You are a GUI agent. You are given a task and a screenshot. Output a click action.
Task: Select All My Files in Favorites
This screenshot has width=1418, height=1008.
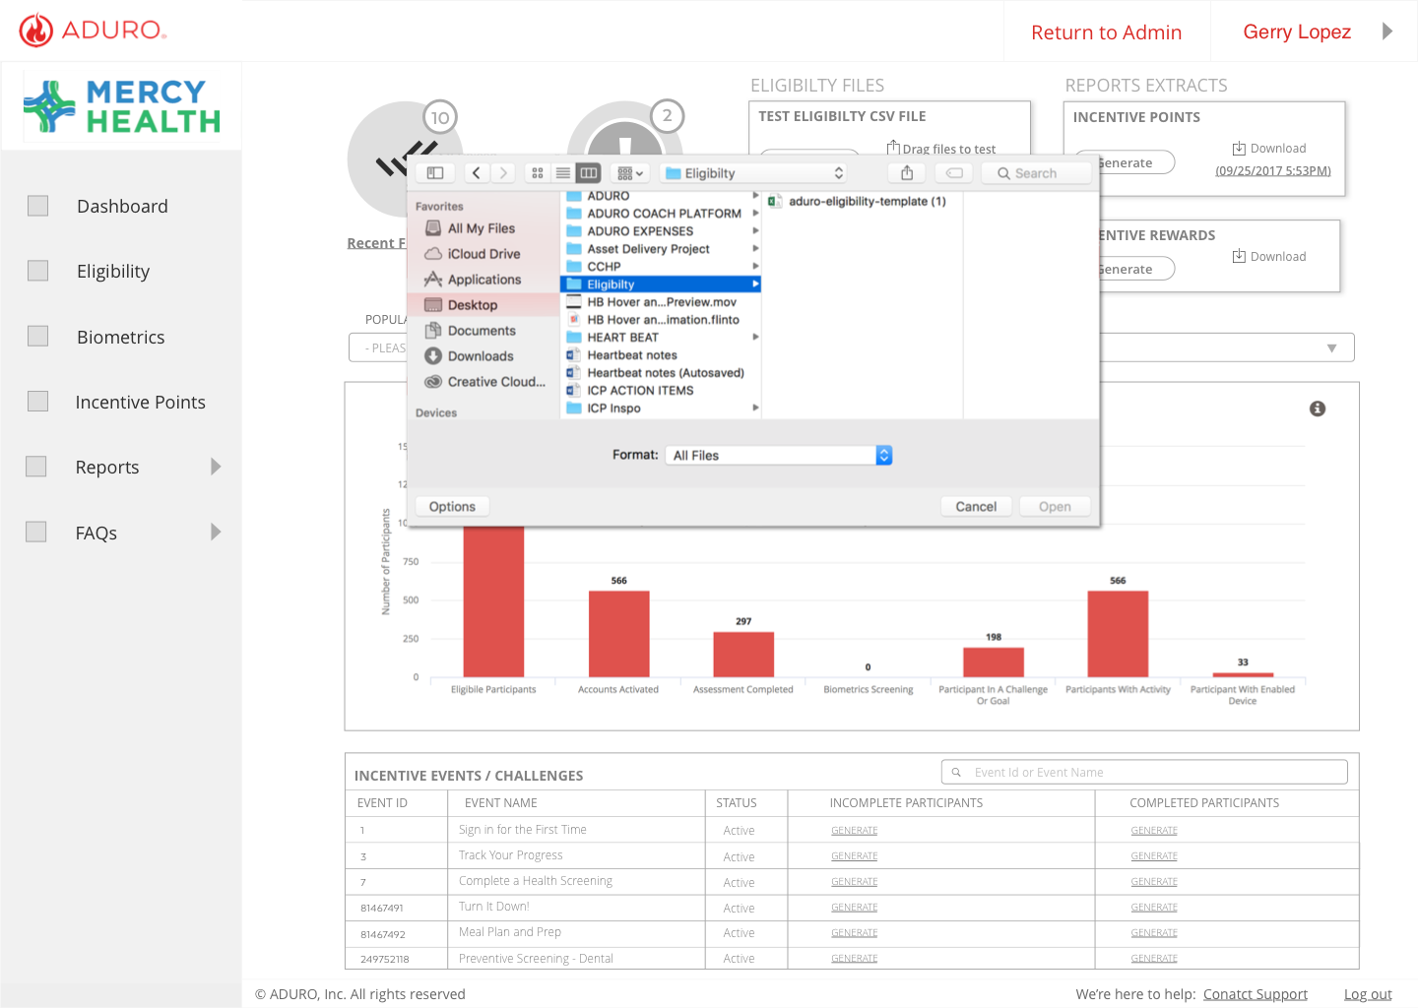pos(481,228)
